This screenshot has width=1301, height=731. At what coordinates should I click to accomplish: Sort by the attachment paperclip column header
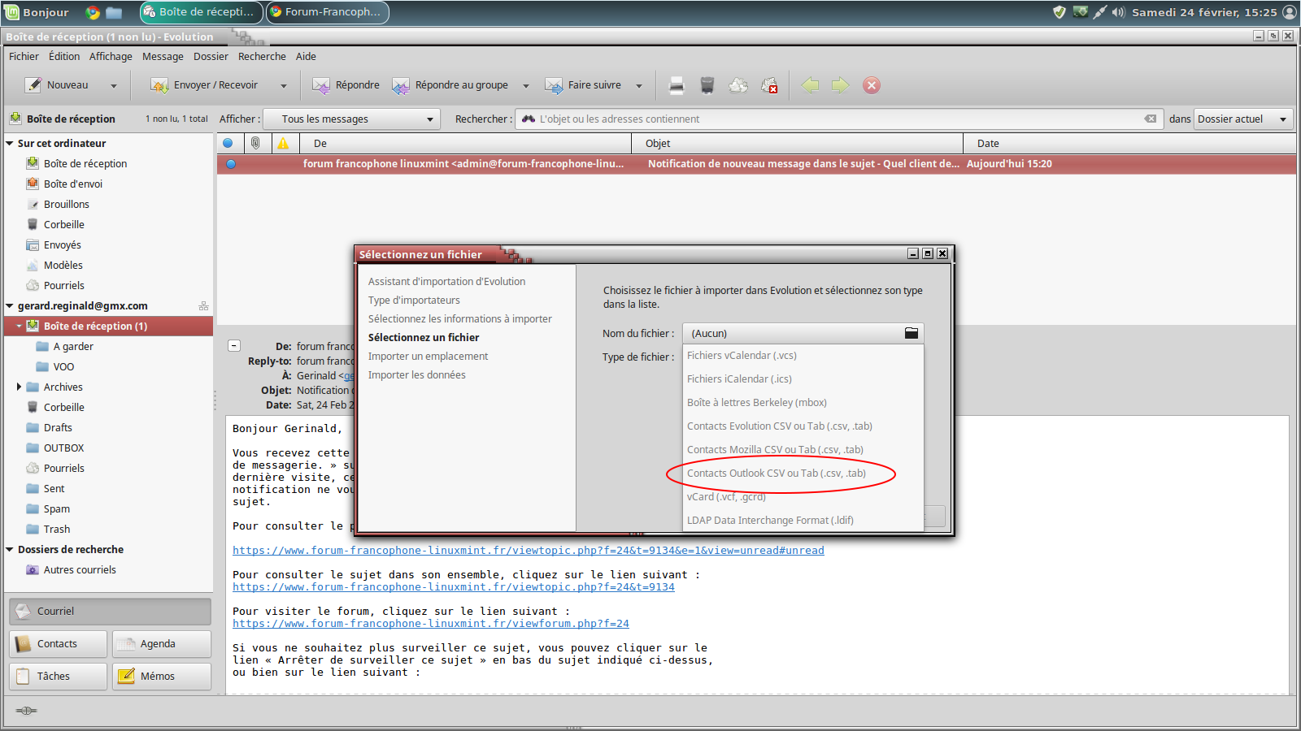click(255, 143)
